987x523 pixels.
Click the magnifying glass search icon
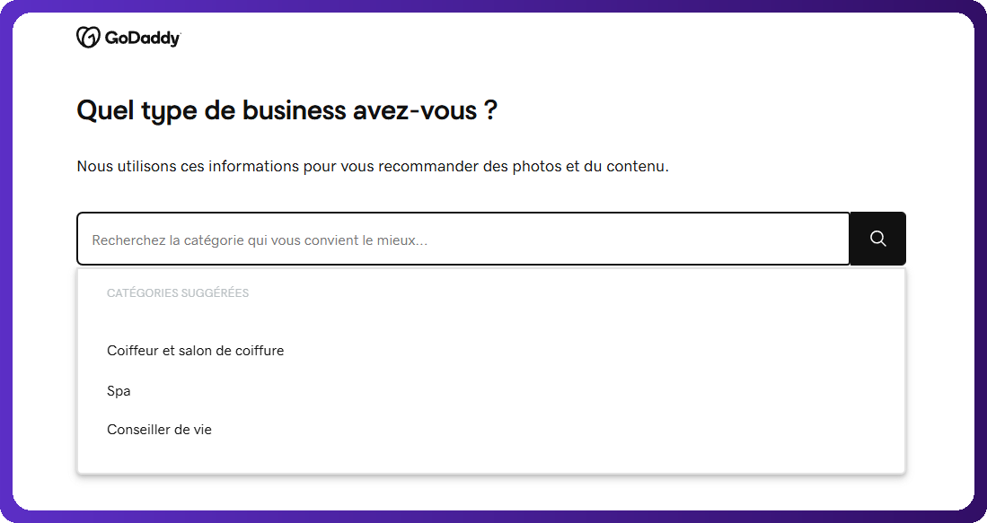coord(878,239)
